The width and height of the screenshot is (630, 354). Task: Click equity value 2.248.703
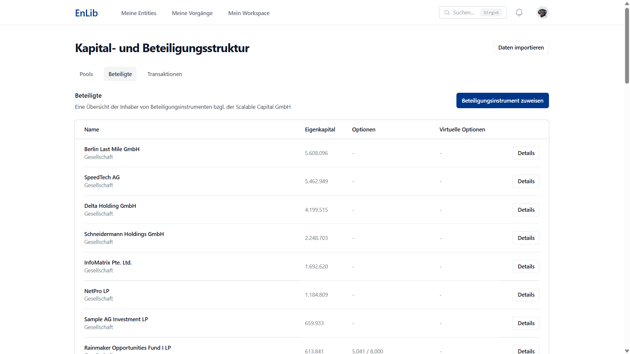(316, 238)
